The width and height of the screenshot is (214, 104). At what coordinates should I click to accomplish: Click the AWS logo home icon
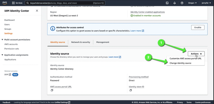[x=5, y=3]
